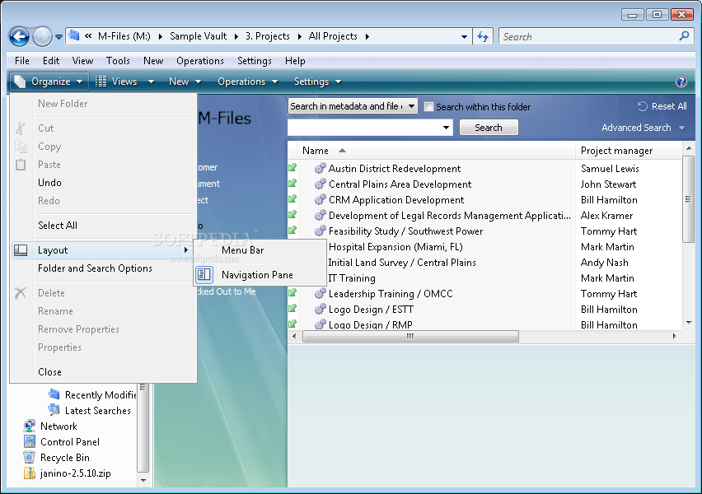Choose Select All from Organize menu
Image resolution: width=702 pixels, height=494 pixels.
point(58,225)
